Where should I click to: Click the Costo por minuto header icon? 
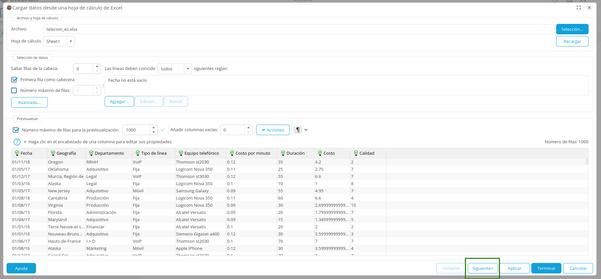coord(232,153)
